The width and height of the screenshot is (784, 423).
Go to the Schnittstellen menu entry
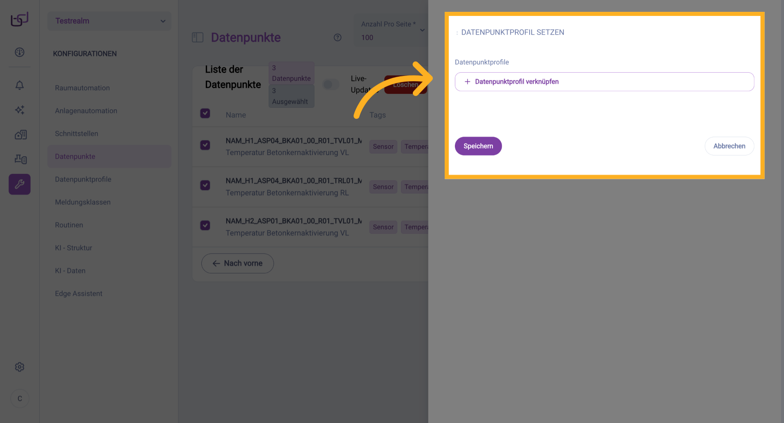coord(76,133)
